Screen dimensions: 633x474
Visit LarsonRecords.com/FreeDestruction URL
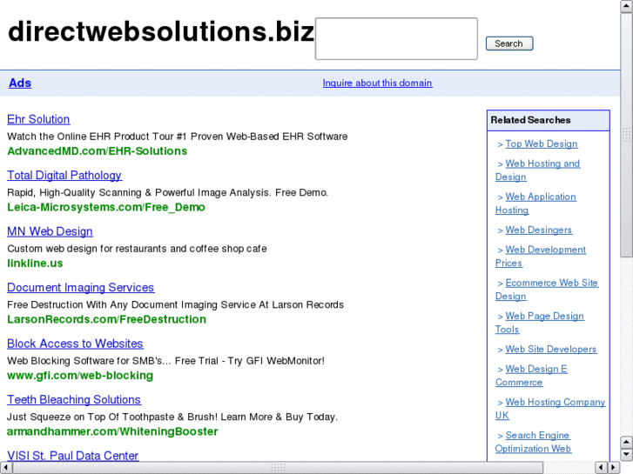106,319
